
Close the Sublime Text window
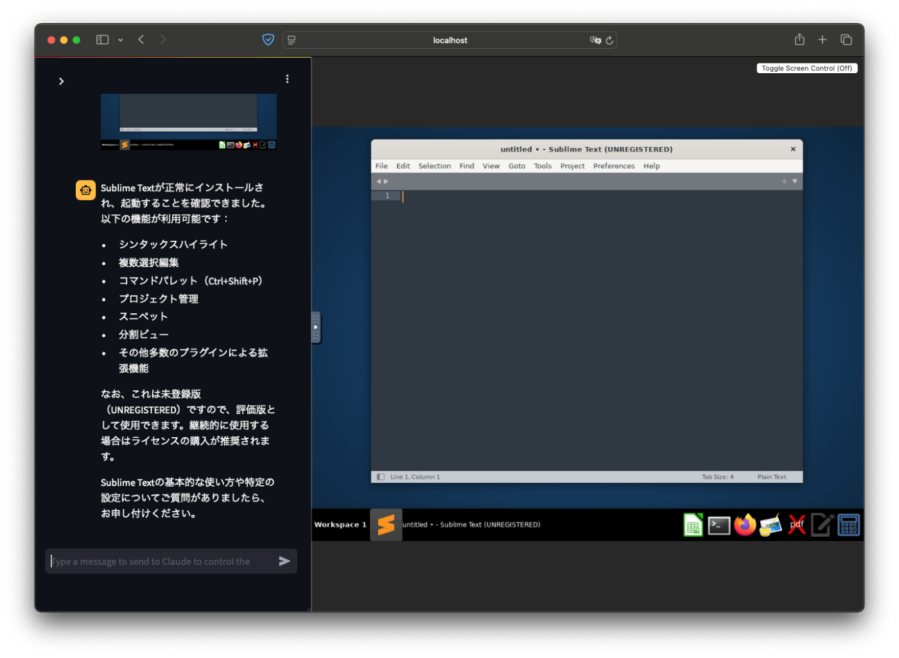(x=793, y=149)
